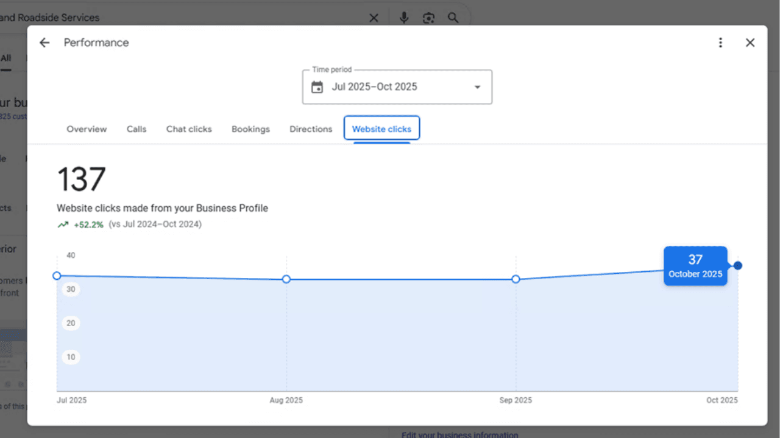This screenshot has height=438, width=780.
Task: Click the Jul 2025 data point on chart
Action: 57,276
